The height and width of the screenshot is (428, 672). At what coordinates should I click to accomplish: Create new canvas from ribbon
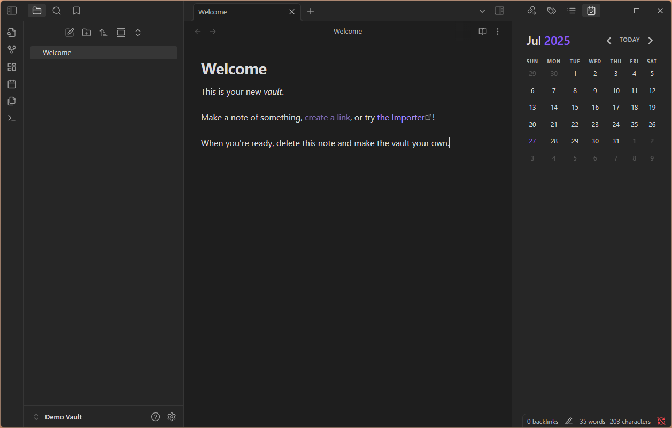pyautogui.click(x=12, y=67)
